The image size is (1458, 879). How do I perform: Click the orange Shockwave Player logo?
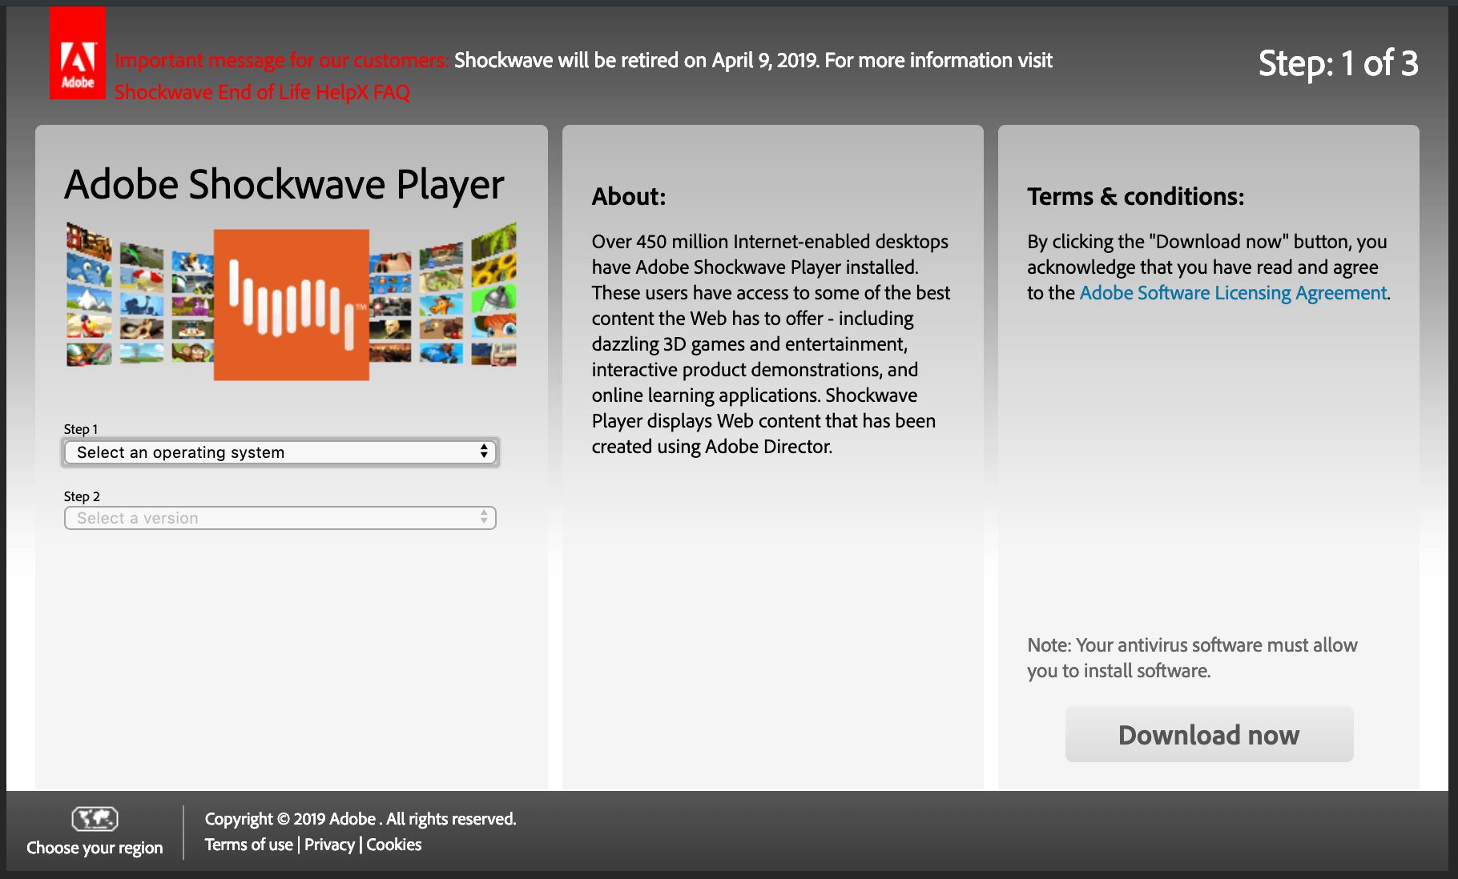(292, 305)
